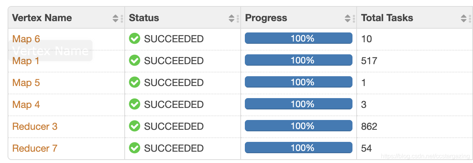This screenshot has height=163, width=473.
Task: Grab the Vertex Name column resize handle
Action: 122,18
